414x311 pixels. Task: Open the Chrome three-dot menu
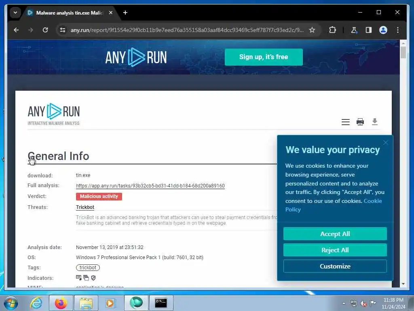click(398, 30)
